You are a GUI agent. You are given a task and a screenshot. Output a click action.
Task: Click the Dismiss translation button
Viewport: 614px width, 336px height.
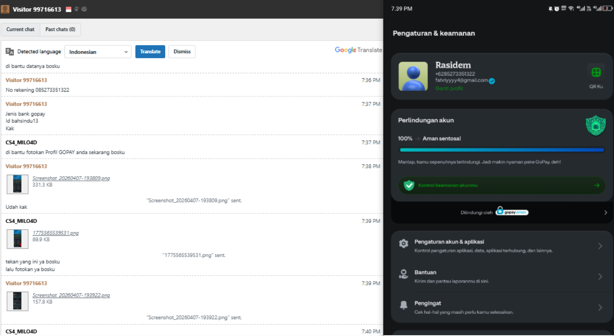click(182, 52)
